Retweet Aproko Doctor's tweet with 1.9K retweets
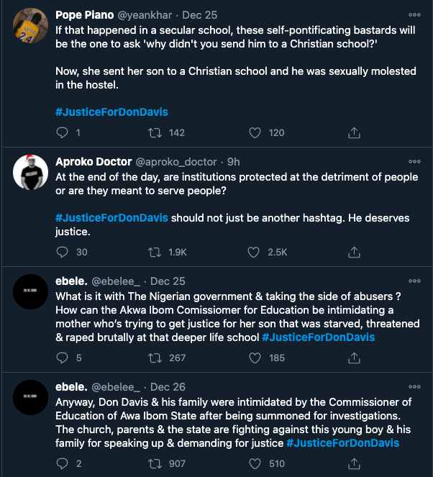Screen dimensions: 433x477 (x=154, y=252)
